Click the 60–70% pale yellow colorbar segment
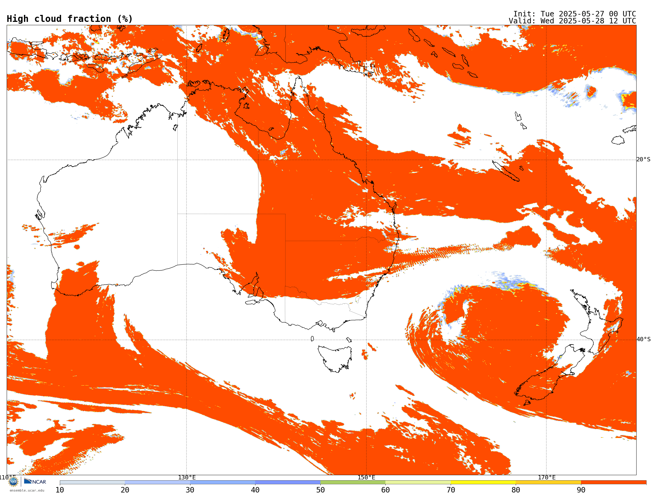This screenshot has width=656, height=494. (418, 482)
